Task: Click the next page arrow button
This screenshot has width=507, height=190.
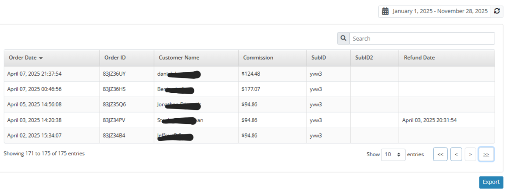Action: point(470,154)
